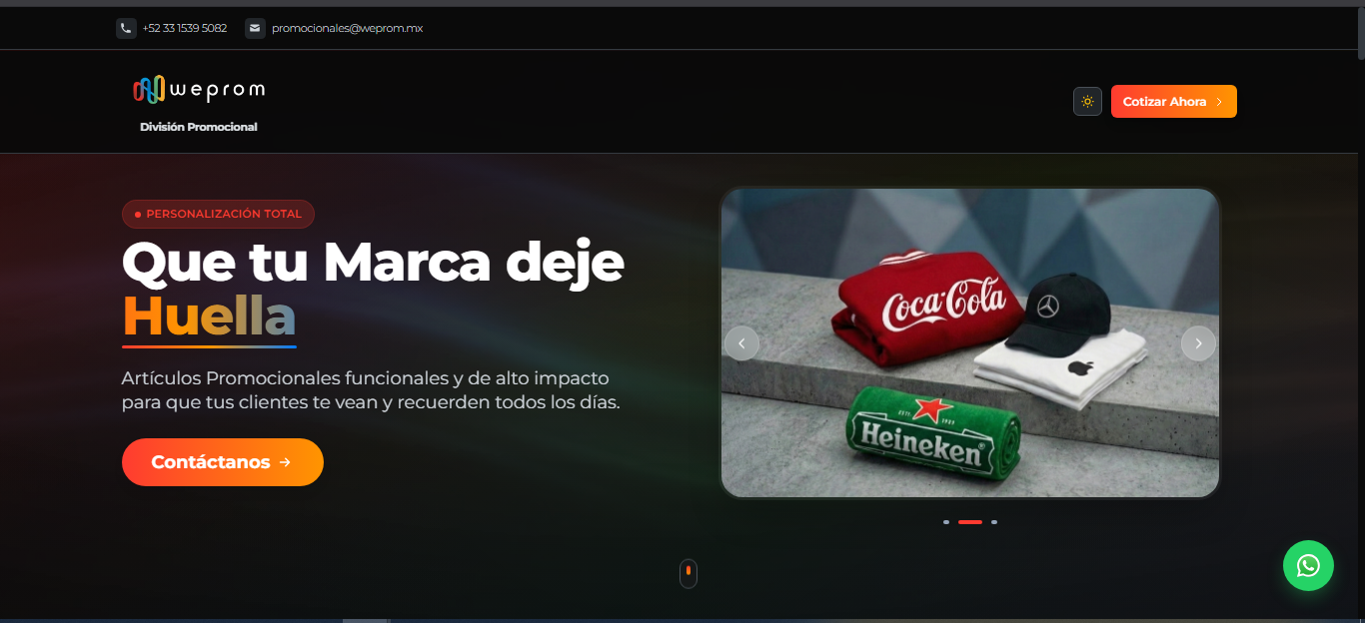Click the Personalización Total badge
Image resolution: width=1365 pixels, height=623 pixels.
click(218, 214)
